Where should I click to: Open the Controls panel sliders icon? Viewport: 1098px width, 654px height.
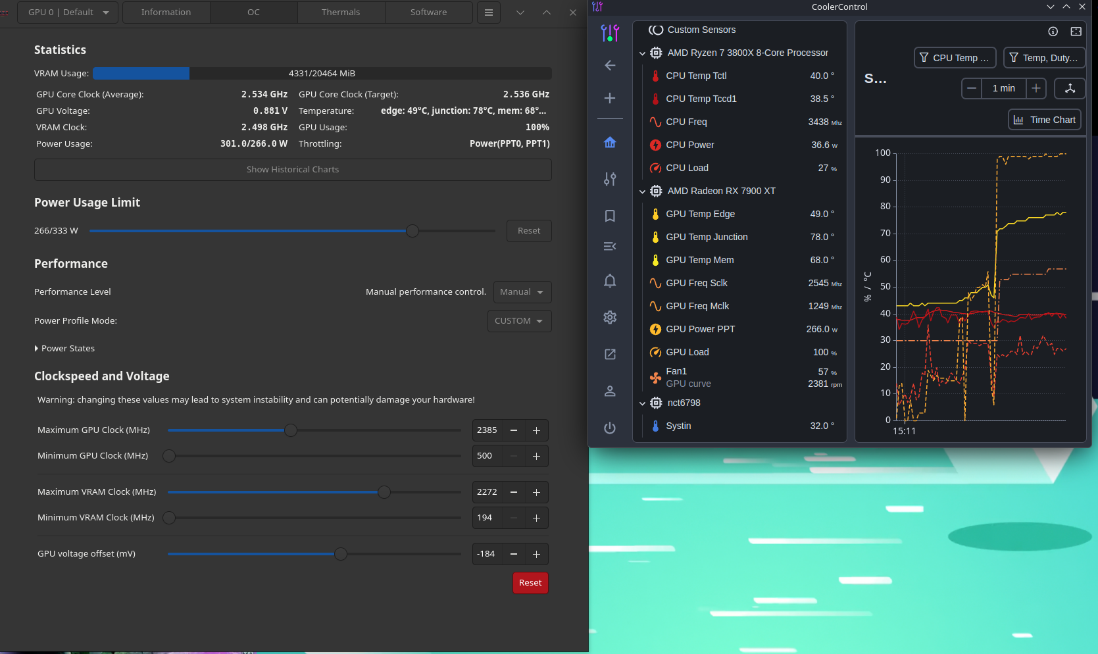(x=610, y=179)
